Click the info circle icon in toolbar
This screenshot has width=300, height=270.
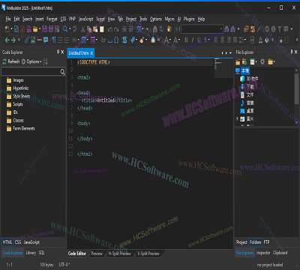coord(273,29)
